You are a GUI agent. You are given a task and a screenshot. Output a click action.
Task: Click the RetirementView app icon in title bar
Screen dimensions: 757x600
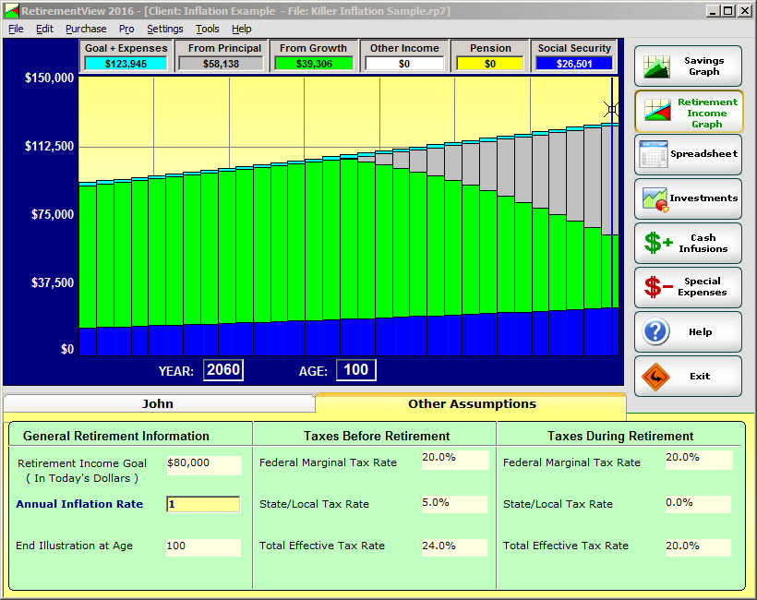[12, 11]
